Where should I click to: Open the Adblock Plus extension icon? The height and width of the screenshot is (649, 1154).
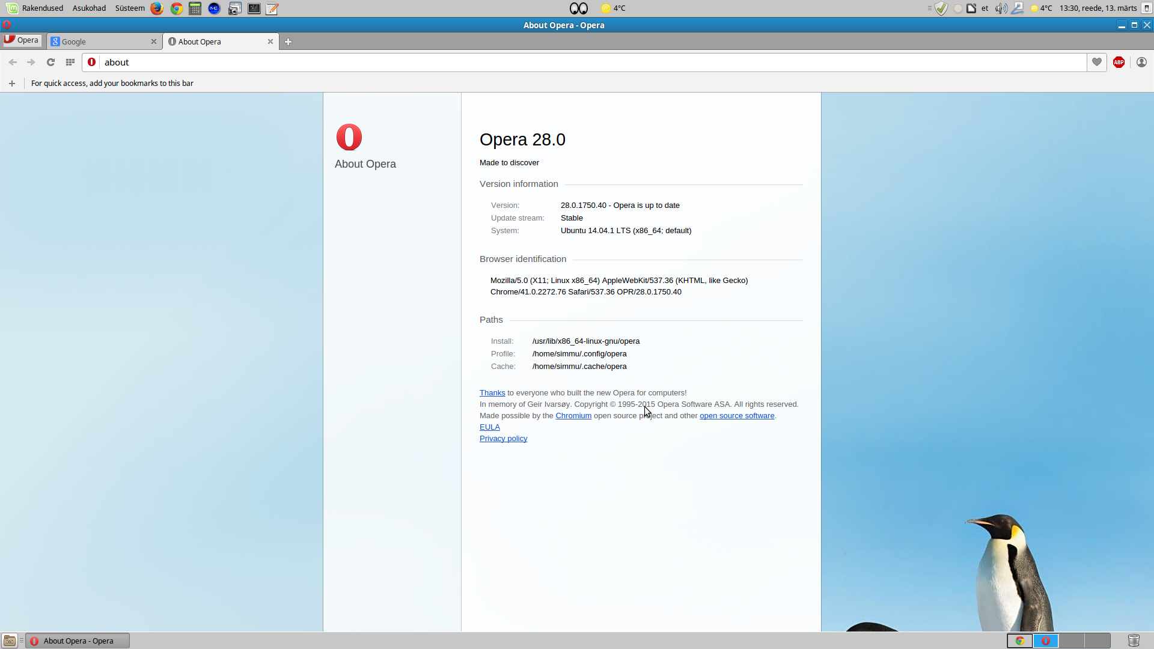click(x=1119, y=62)
